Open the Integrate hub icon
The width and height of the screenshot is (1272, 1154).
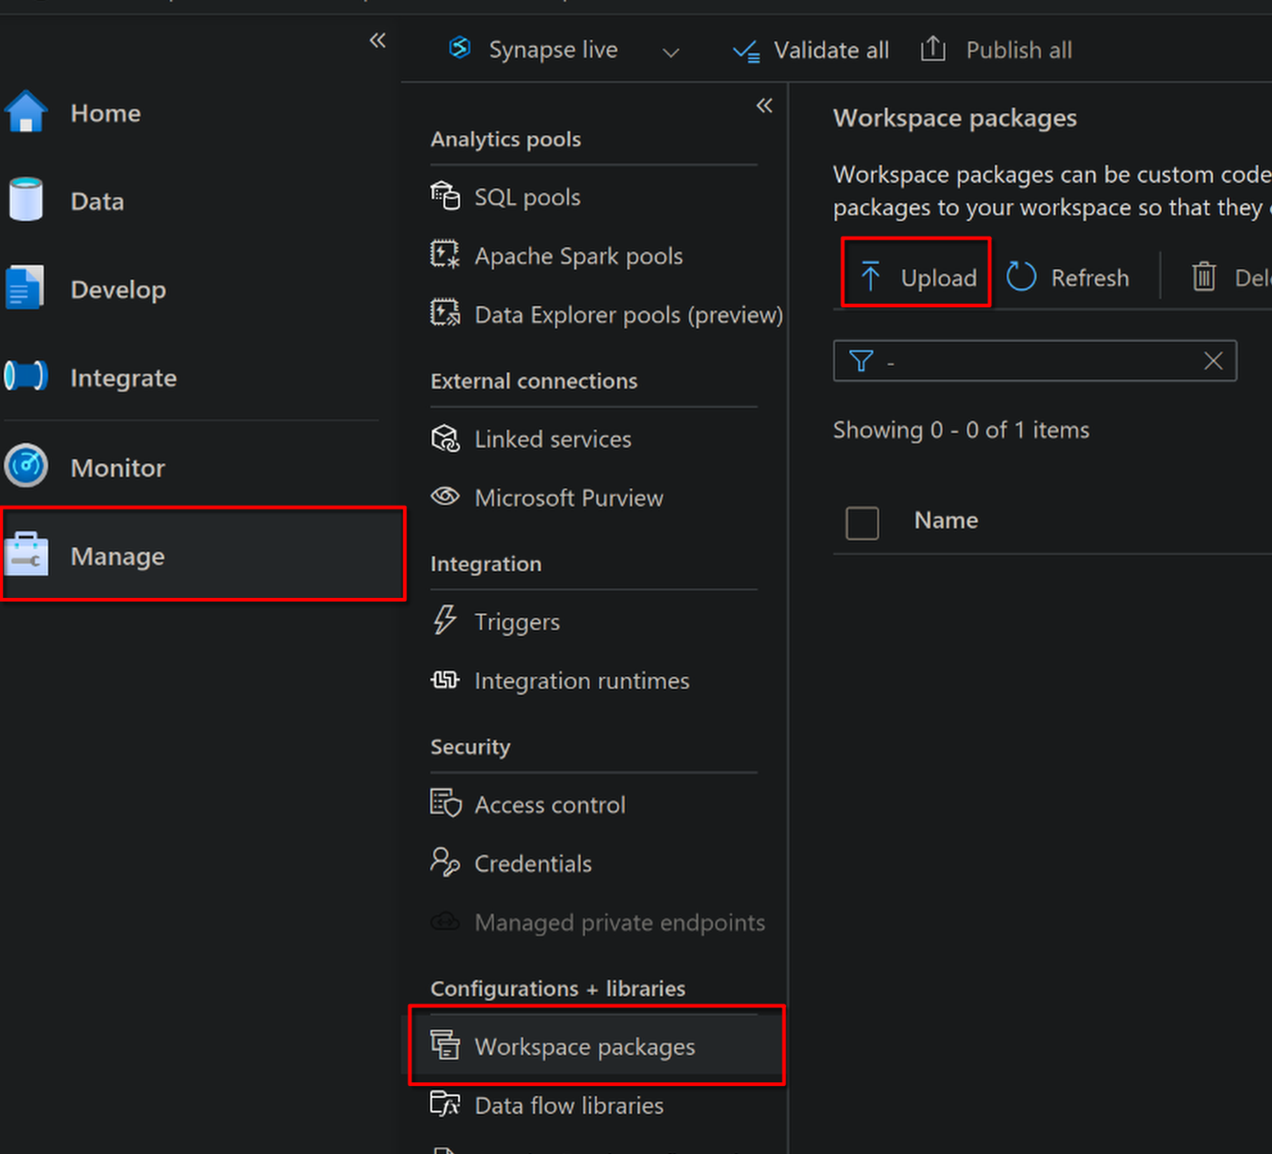coord(25,376)
